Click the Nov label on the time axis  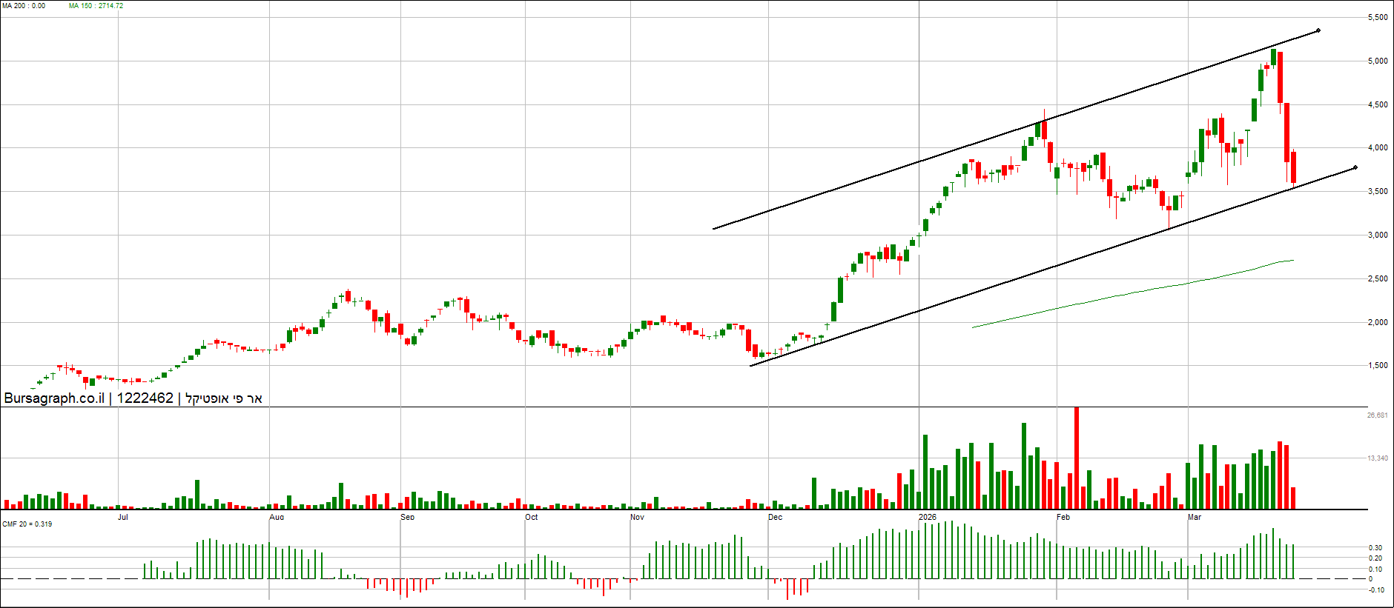(x=638, y=517)
